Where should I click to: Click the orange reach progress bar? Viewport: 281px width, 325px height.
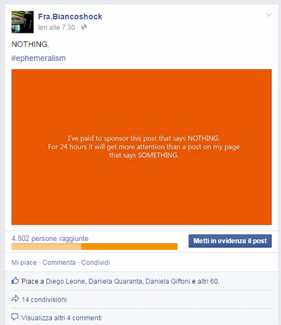click(x=94, y=247)
